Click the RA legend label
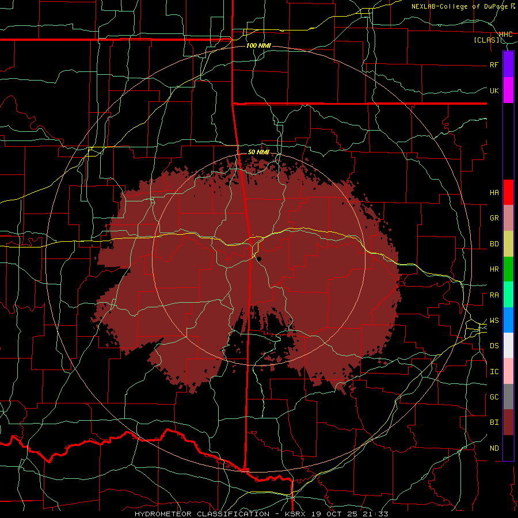The width and height of the screenshot is (518, 518). point(494,295)
